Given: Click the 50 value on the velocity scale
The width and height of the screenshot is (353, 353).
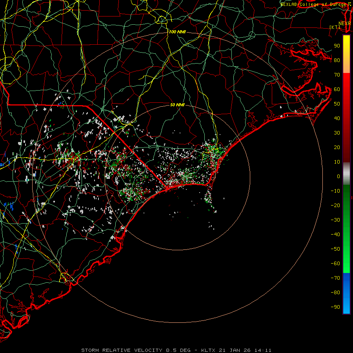Looking at the screenshot, I should click(x=337, y=104).
